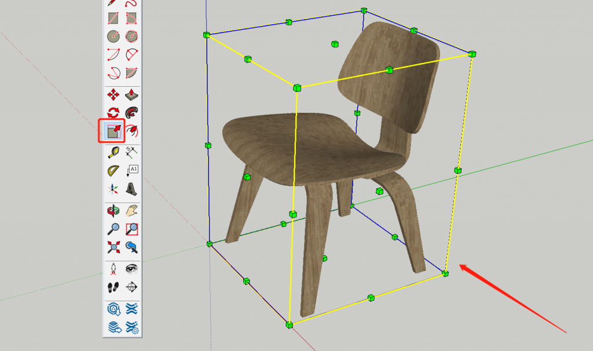This screenshot has width=593, height=351.
Task: Select the Line pencil tool
Action: pyautogui.click(x=113, y=3)
